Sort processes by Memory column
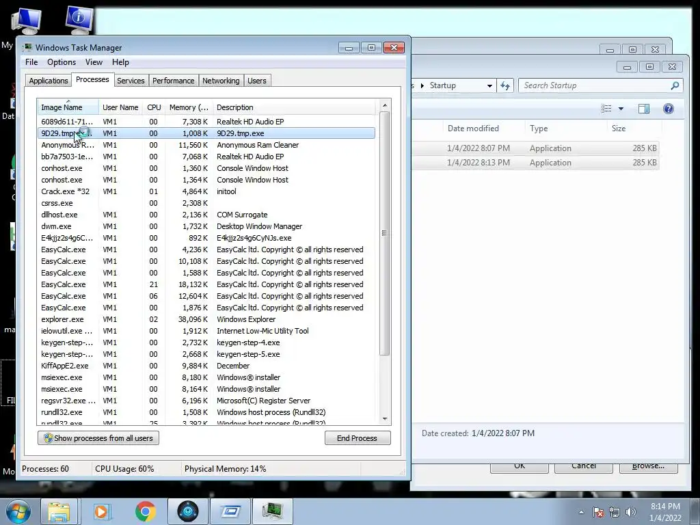700x525 pixels. pos(189,107)
